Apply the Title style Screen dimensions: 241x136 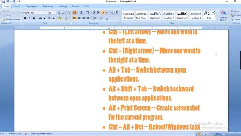click(209, 15)
